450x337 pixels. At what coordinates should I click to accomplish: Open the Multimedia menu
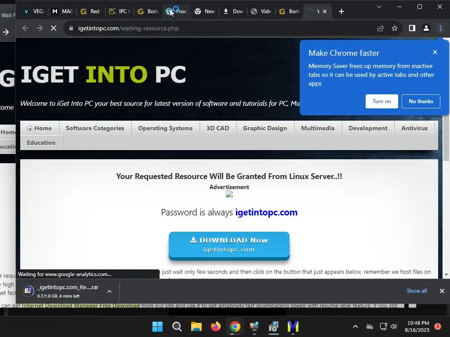point(318,128)
